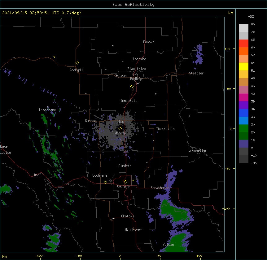Image resolution: width=267 pixels, height=260 pixels.
Task: Click the ThreeHills label
Action: coord(165,129)
